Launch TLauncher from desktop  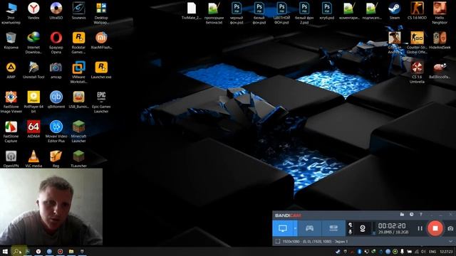pyautogui.click(x=78, y=159)
